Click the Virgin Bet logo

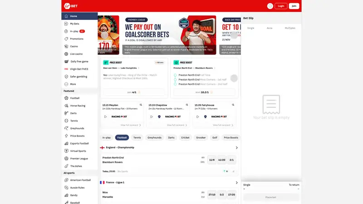(x=71, y=6)
